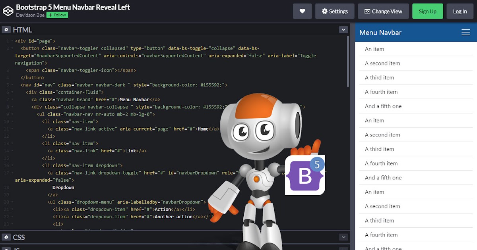The width and height of the screenshot is (477, 250).
Task: Open the HTML panel settings gear
Action: tap(6, 29)
